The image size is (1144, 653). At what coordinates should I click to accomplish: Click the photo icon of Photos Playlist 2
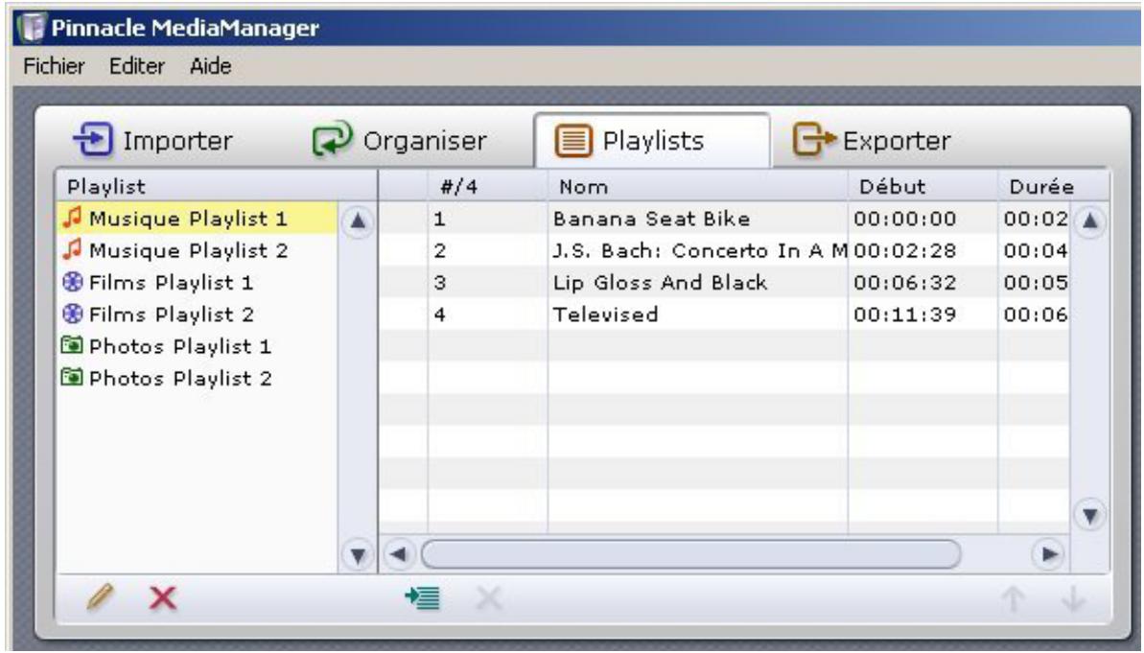point(72,377)
